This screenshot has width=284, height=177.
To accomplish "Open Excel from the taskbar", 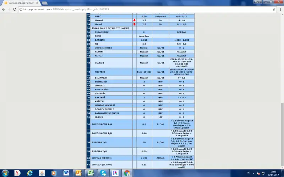I will [x=91, y=173].
